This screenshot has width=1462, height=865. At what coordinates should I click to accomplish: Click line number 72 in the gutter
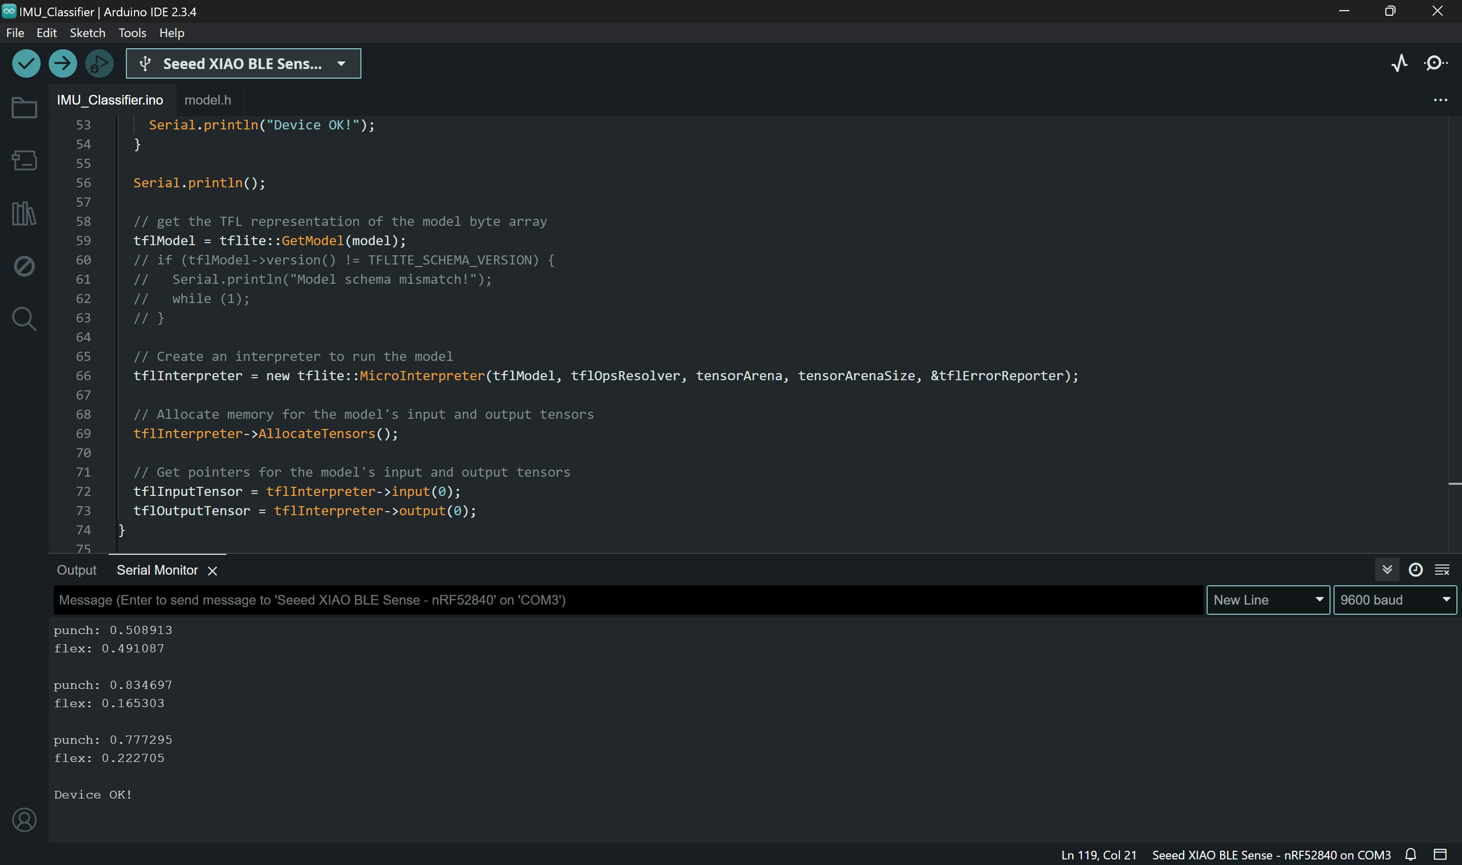[x=83, y=491]
